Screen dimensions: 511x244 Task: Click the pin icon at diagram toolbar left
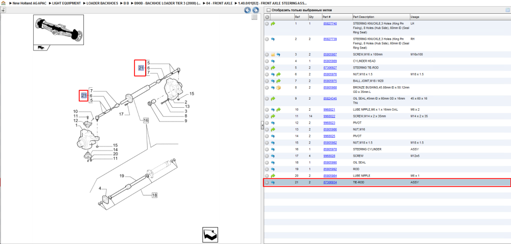click(3, 10)
